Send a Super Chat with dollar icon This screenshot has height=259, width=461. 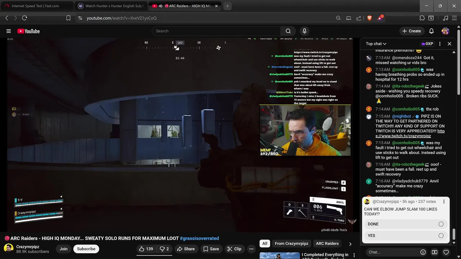(x=435, y=252)
